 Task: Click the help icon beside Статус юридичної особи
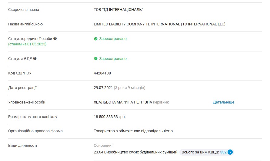tap(55, 38)
